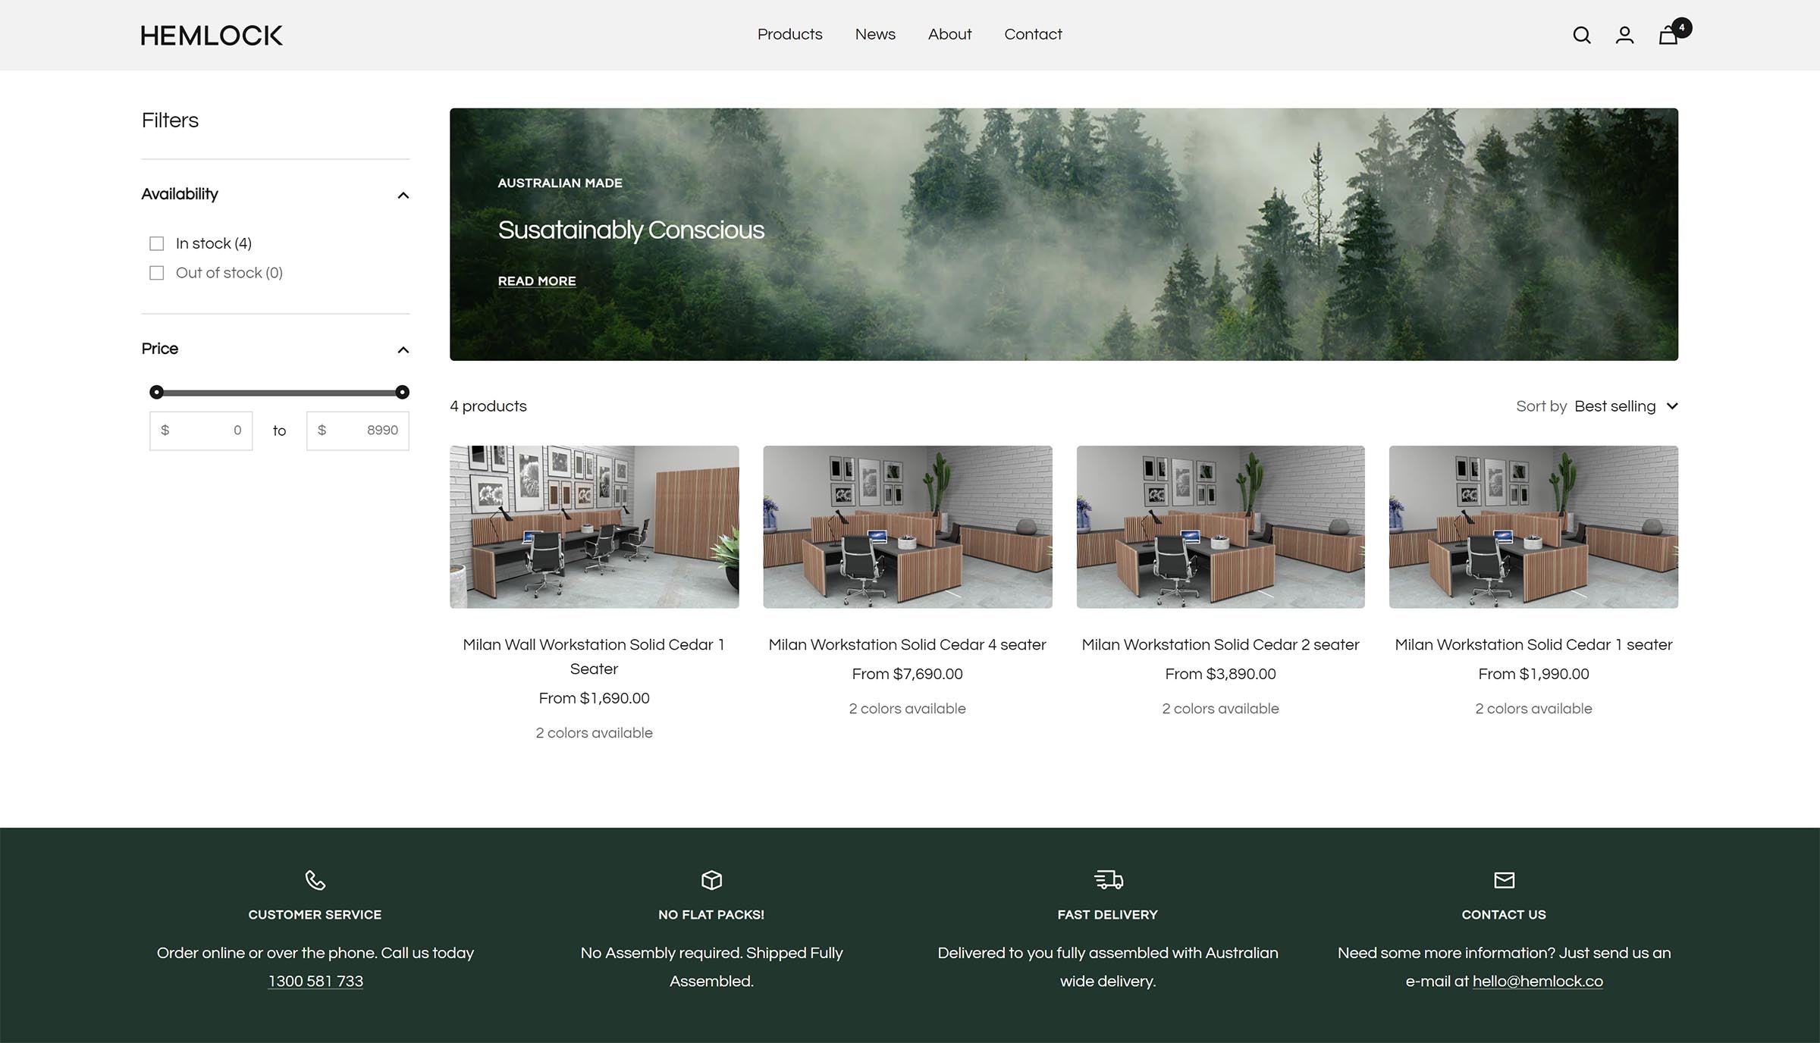Open the Products menu
Image resolution: width=1820 pixels, height=1043 pixels.
(x=789, y=34)
